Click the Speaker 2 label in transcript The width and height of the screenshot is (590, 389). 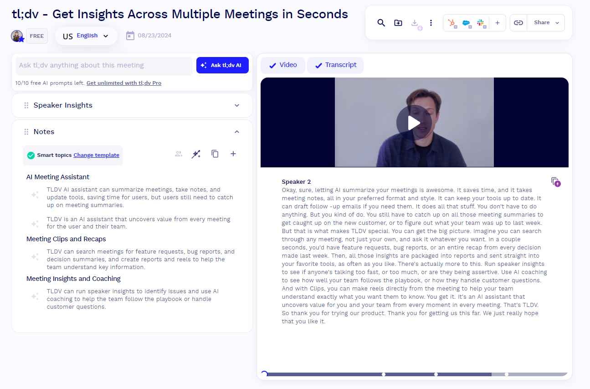click(x=296, y=182)
